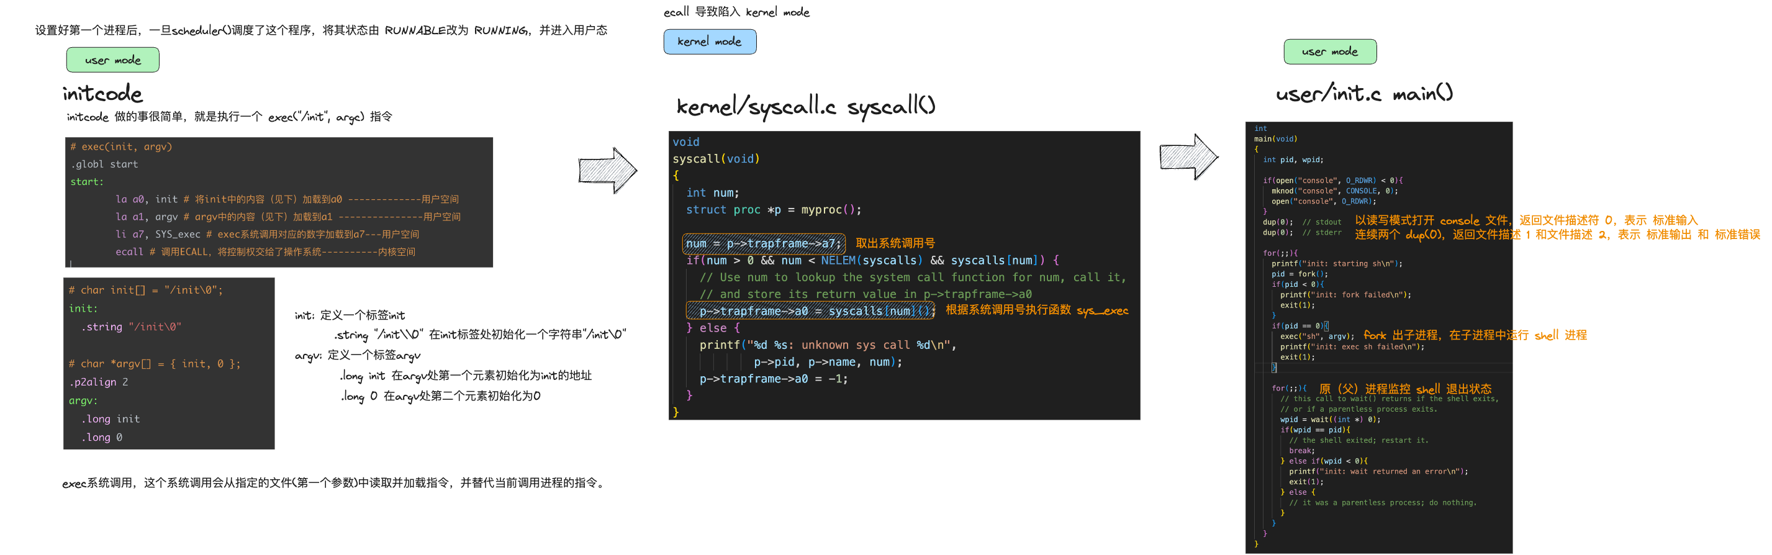Click the '# char init[] = "/init\0";' comment
This screenshot has height=555, width=1772.
[146, 290]
